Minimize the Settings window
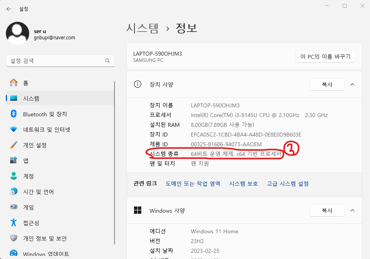The height and width of the screenshot is (259, 370). point(327,6)
